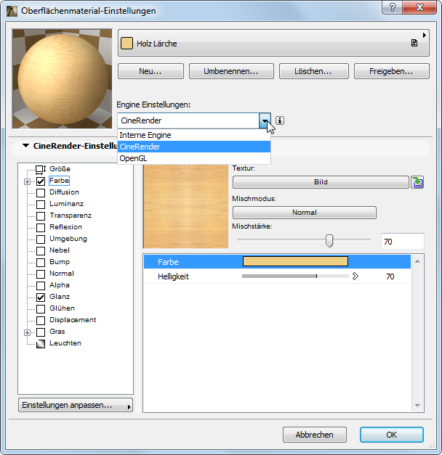442x455 pixels.
Task: Open the Bild texture type dropdown
Action: coord(321,182)
